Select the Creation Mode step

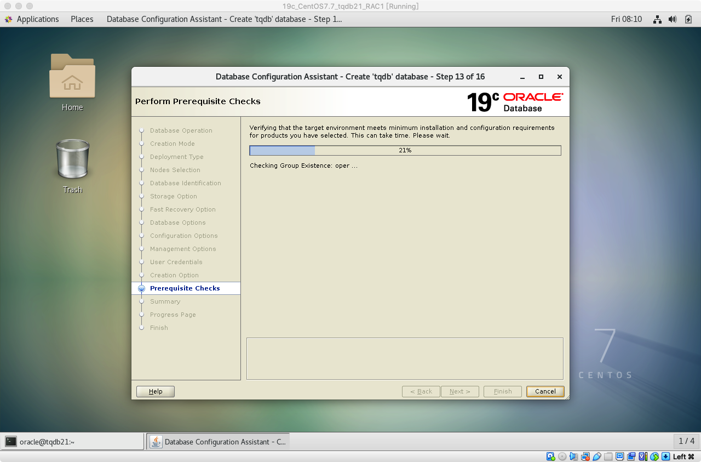coord(173,144)
